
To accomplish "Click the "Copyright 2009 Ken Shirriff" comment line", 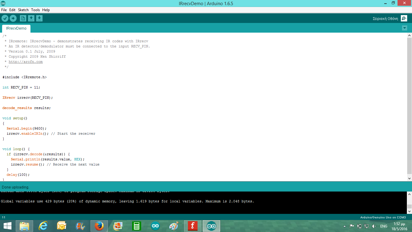I will click(35, 56).
